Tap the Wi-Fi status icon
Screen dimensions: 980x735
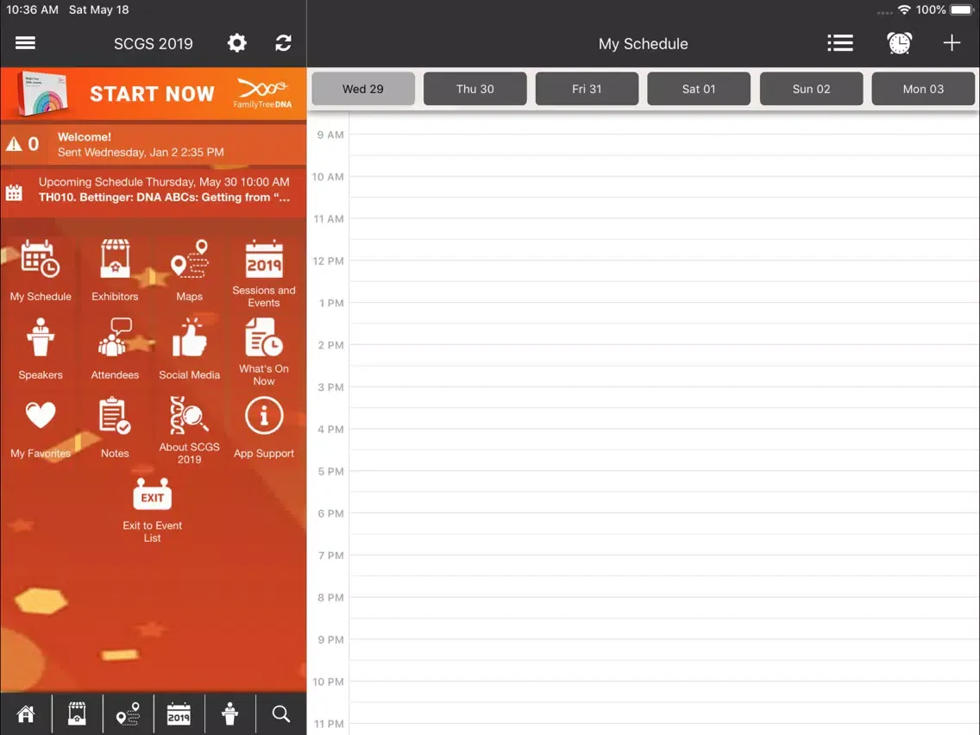coord(904,10)
